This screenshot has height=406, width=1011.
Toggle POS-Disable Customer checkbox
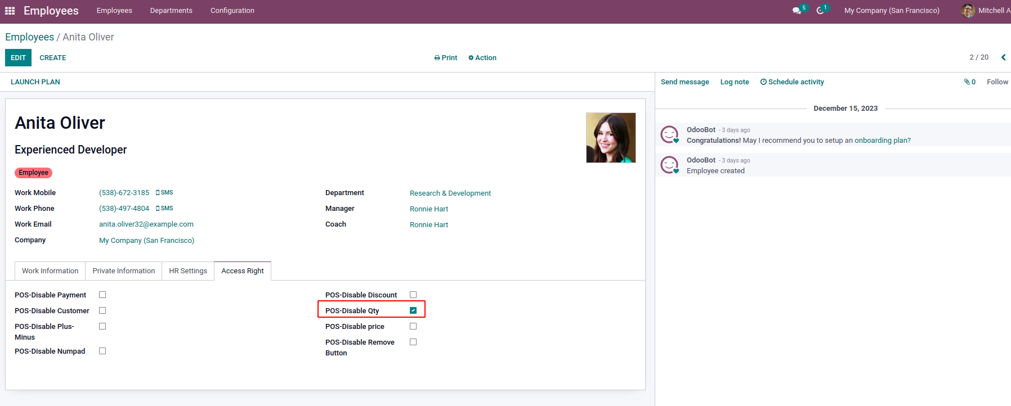[102, 310]
